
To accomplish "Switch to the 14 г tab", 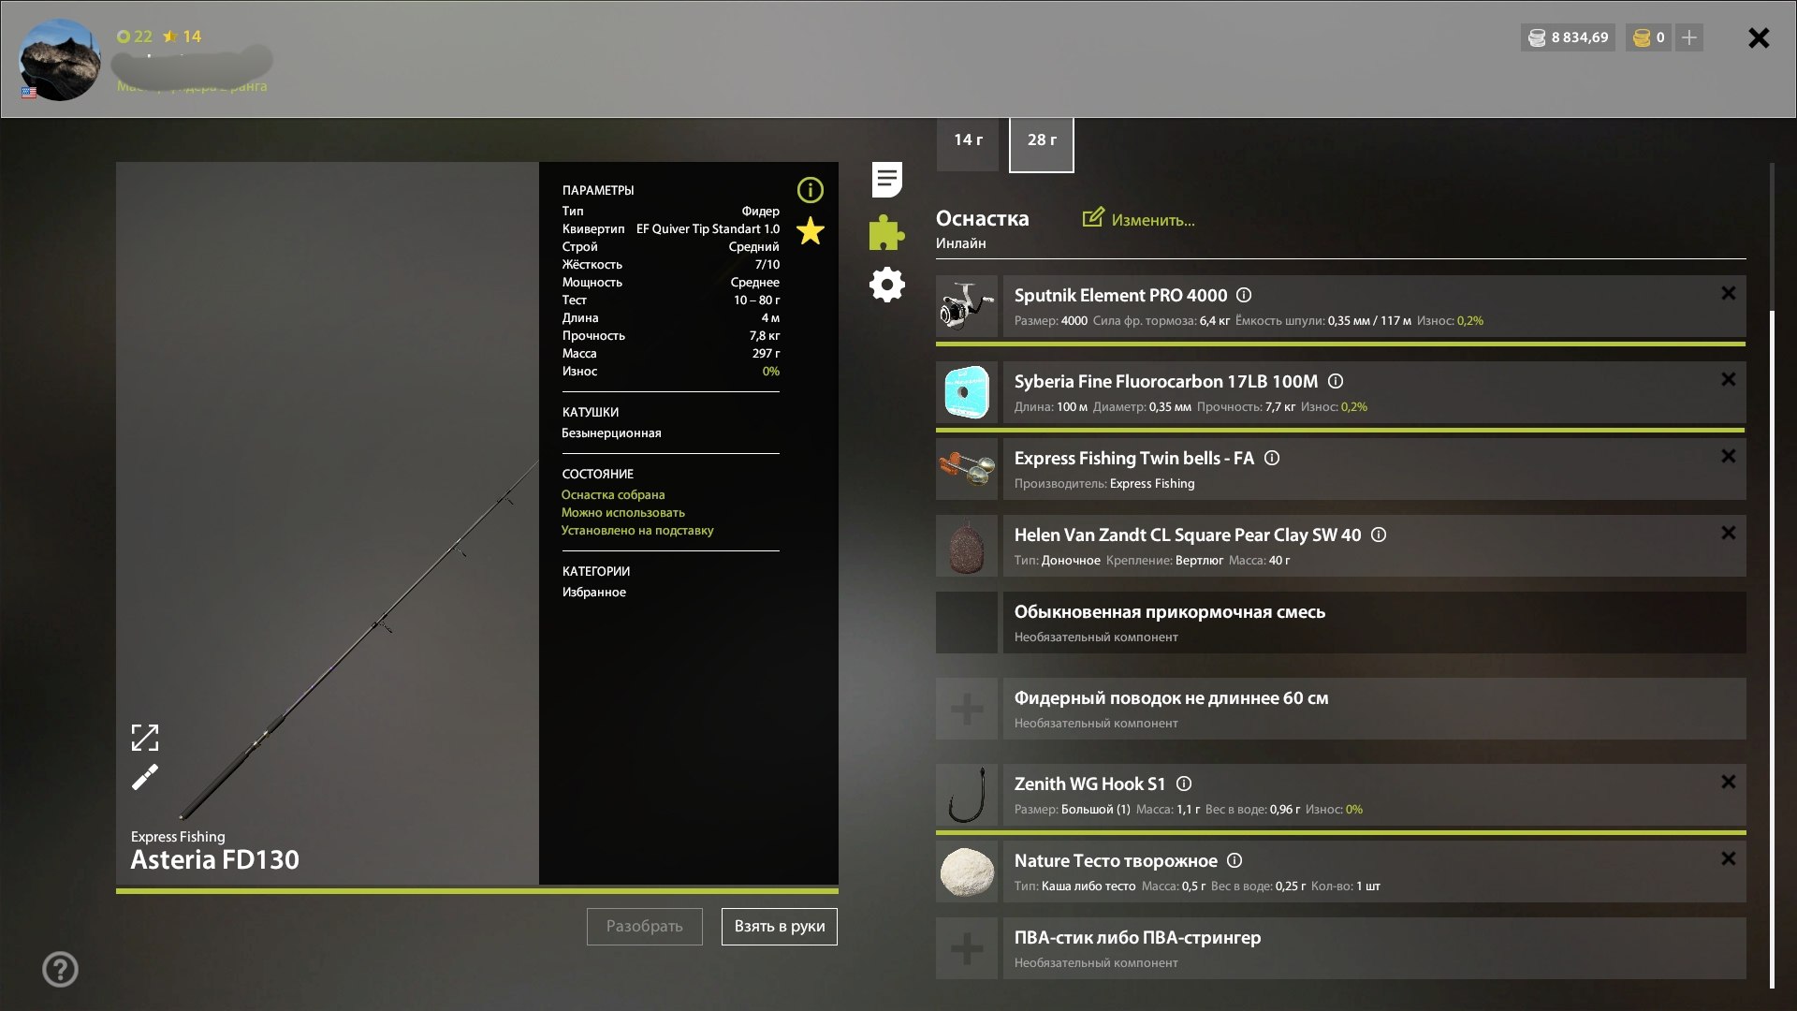I will pos(967,139).
